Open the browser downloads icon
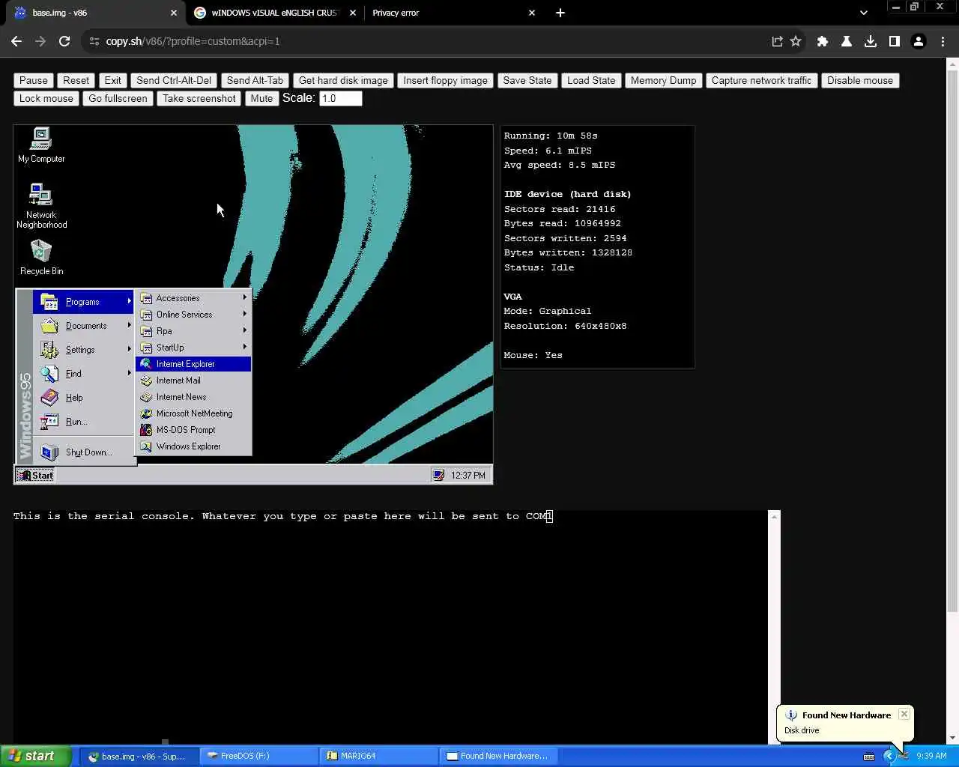 (x=871, y=41)
